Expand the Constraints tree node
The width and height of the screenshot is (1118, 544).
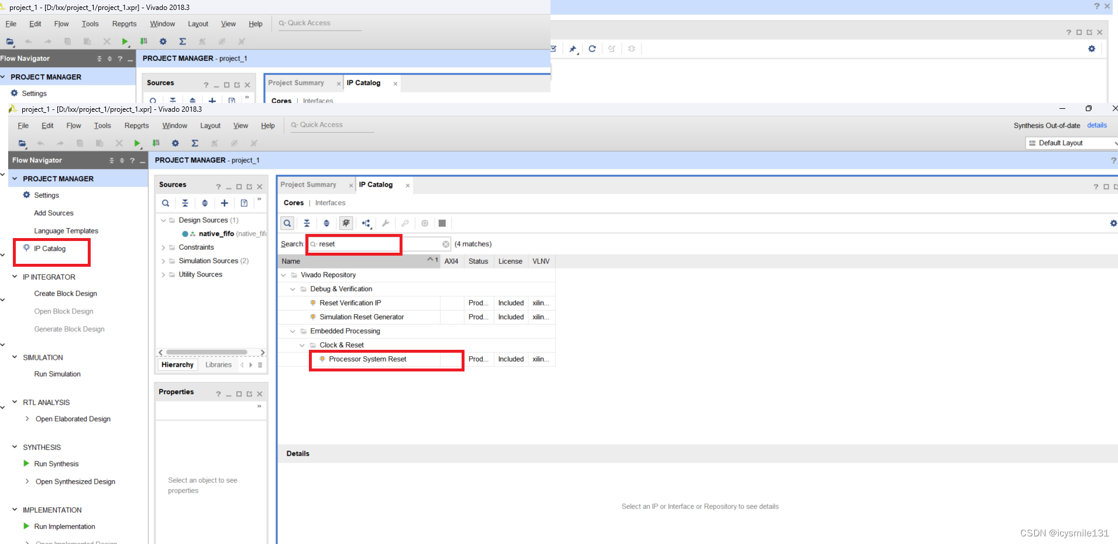click(x=163, y=247)
